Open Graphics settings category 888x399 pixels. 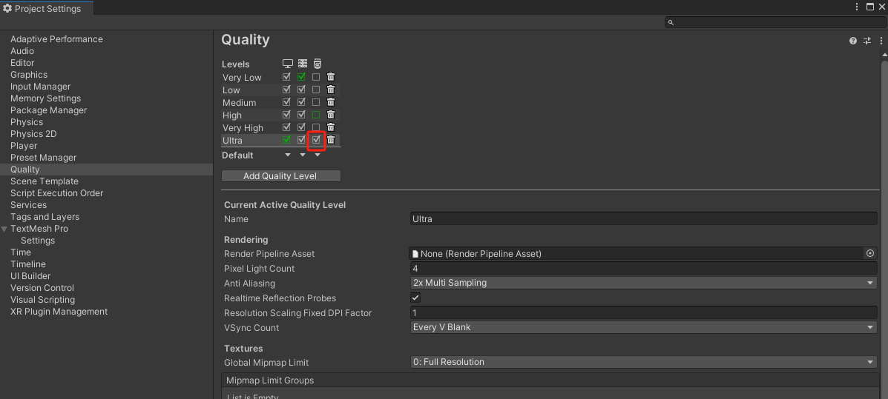[x=29, y=75]
